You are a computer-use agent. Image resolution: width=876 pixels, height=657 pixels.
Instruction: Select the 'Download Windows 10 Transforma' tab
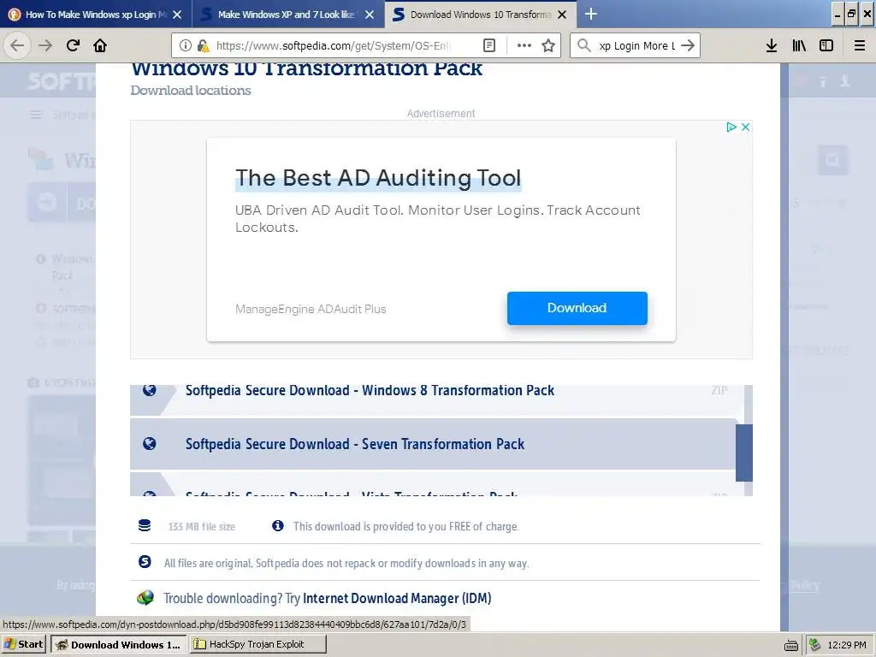point(481,15)
